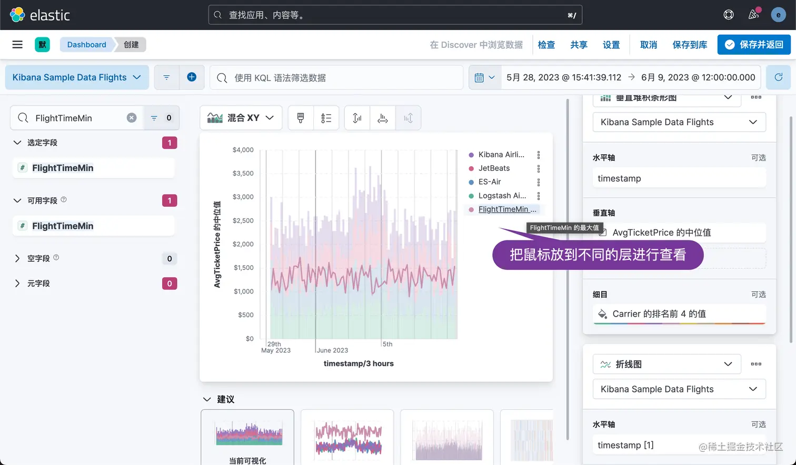Toggle JetBeats legend series
This screenshot has width=796, height=465.
pos(494,168)
